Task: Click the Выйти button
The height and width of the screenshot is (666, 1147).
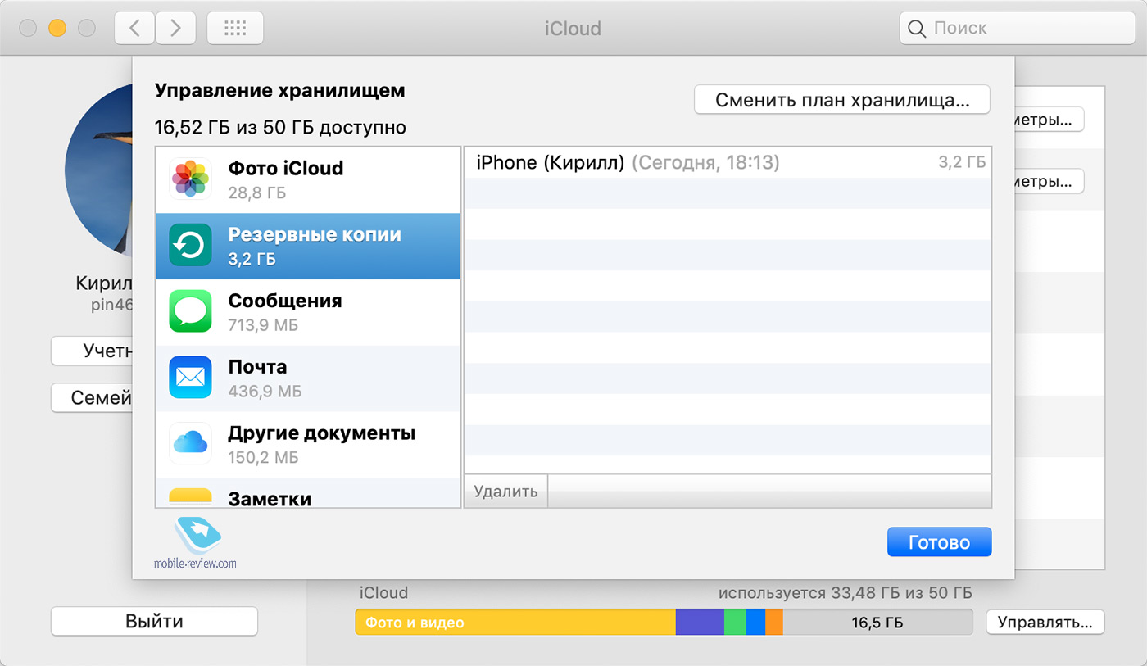Action: pyautogui.click(x=154, y=621)
